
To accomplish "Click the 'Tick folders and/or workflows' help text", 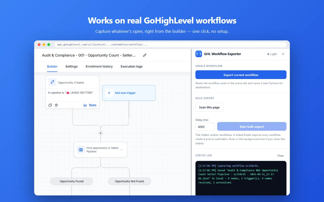I will [x=240, y=139].
